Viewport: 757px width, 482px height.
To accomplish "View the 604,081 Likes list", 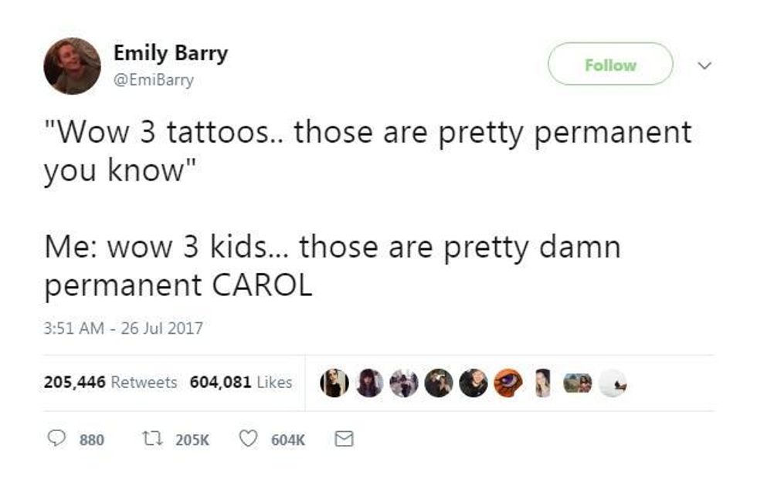I will 241,383.
